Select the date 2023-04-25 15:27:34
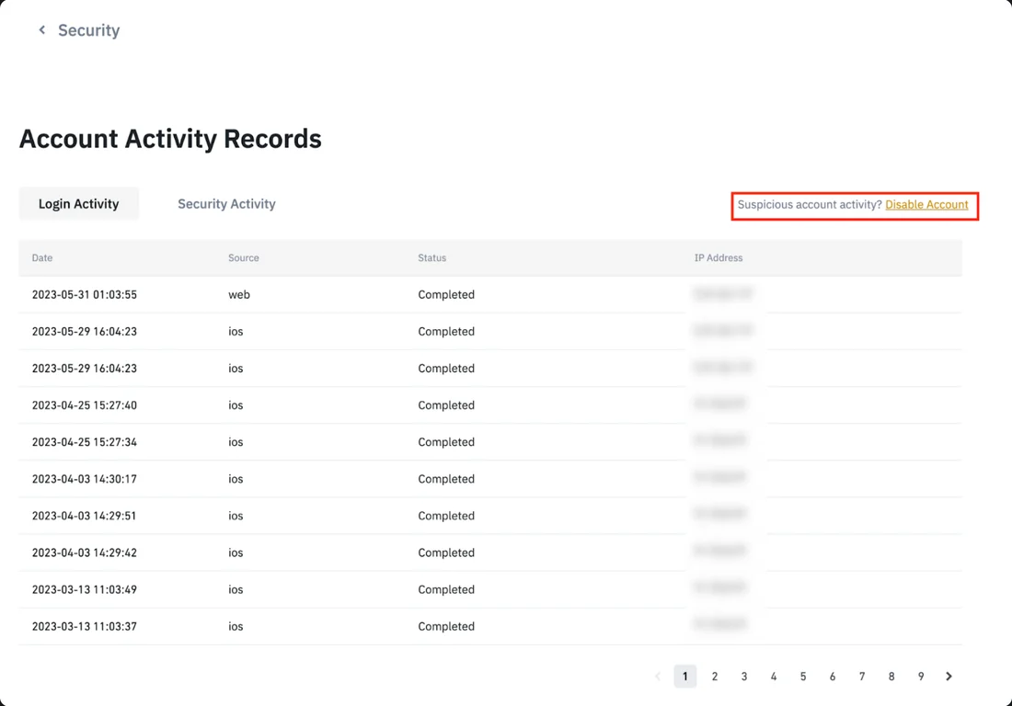Image resolution: width=1012 pixels, height=706 pixels. [85, 442]
